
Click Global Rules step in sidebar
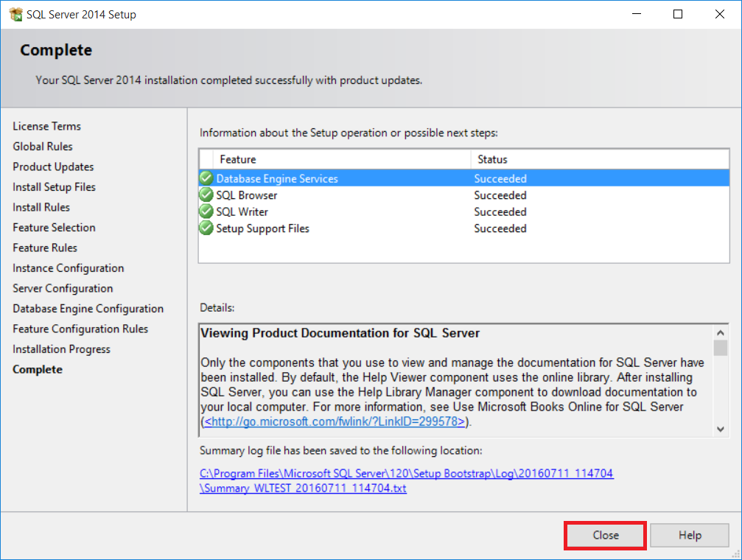43,147
